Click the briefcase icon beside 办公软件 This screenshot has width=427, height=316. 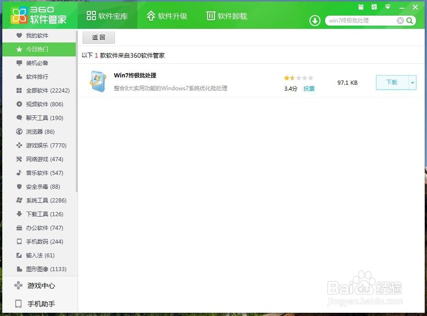(19, 228)
